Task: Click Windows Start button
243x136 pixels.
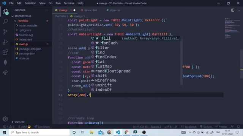Action: (4, 132)
